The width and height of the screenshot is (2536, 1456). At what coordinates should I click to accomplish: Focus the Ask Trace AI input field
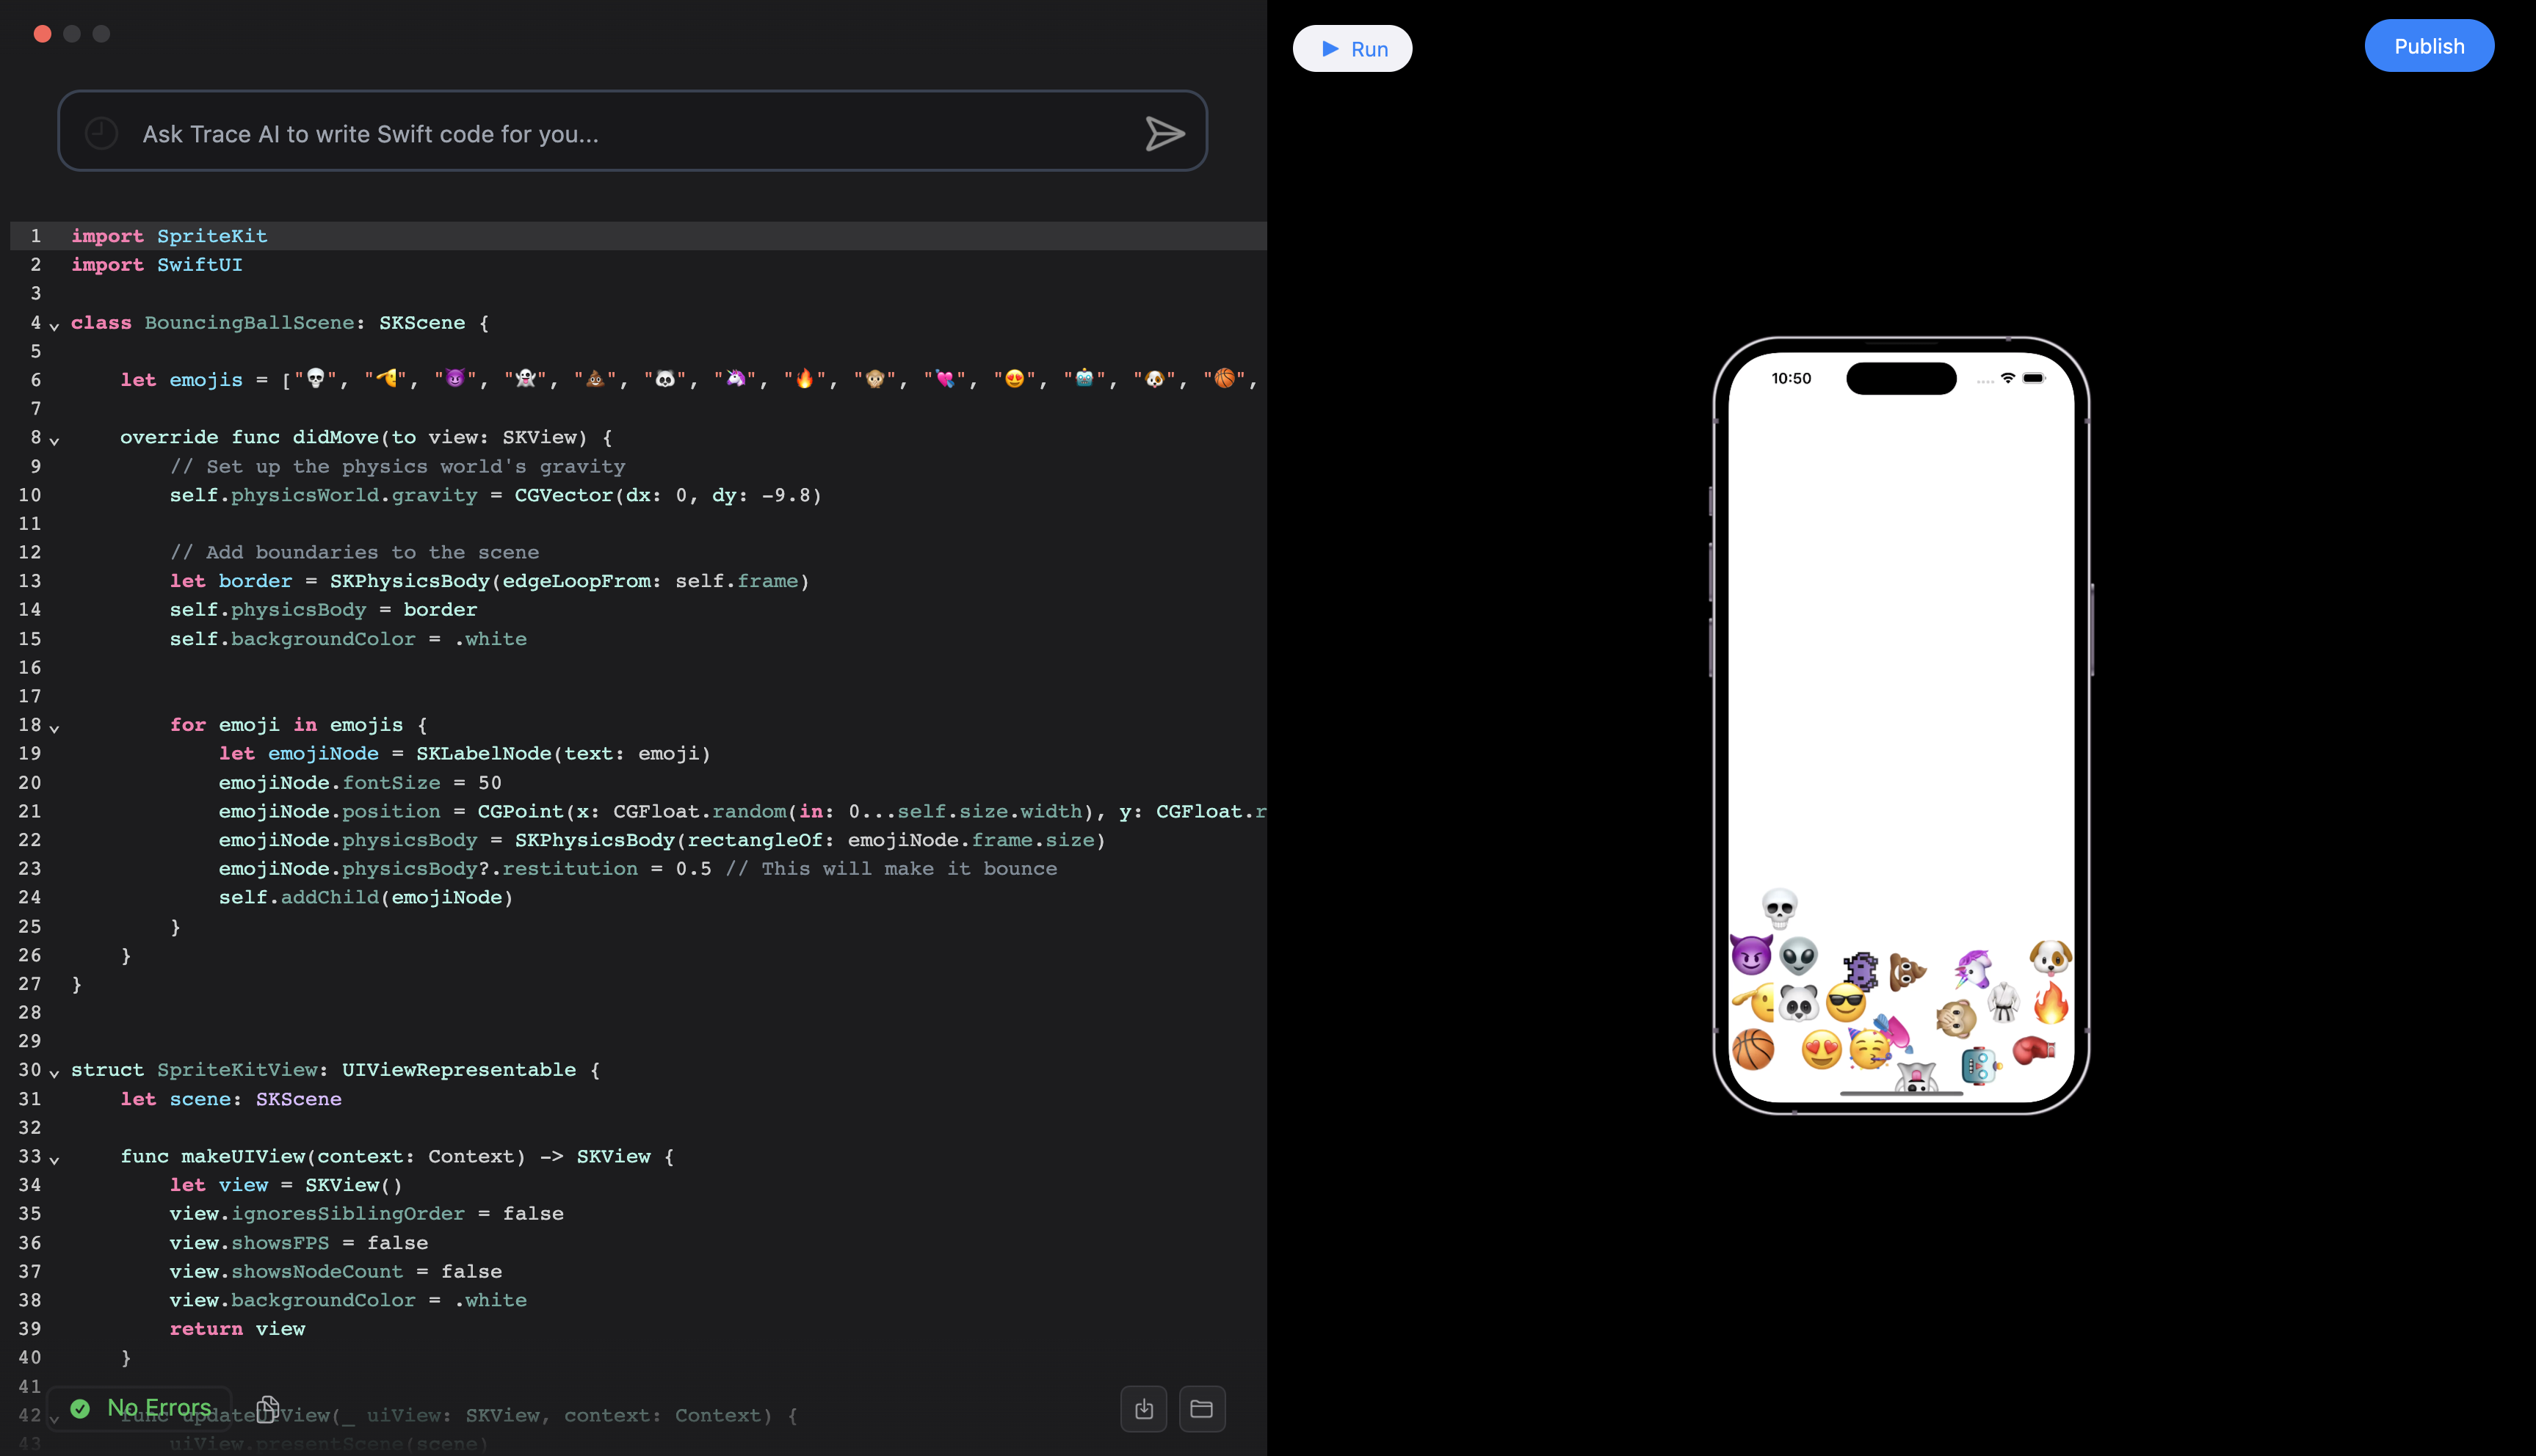click(620, 134)
